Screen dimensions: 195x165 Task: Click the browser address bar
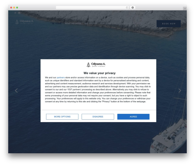[x=92, y=7]
